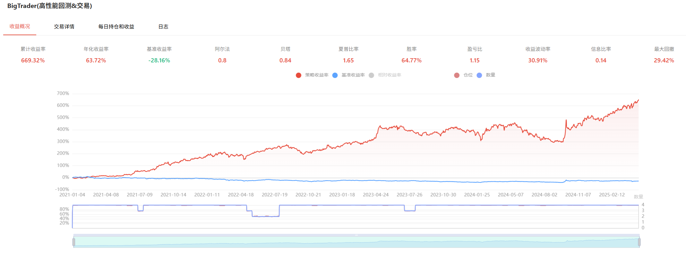Click the right handle of the zoom slider
This screenshot has width=686, height=254.
(x=639, y=242)
